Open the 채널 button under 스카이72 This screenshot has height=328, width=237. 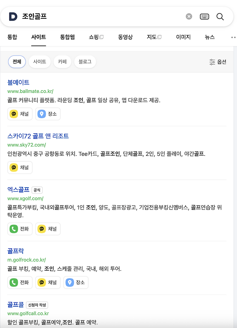click(x=20, y=167)
